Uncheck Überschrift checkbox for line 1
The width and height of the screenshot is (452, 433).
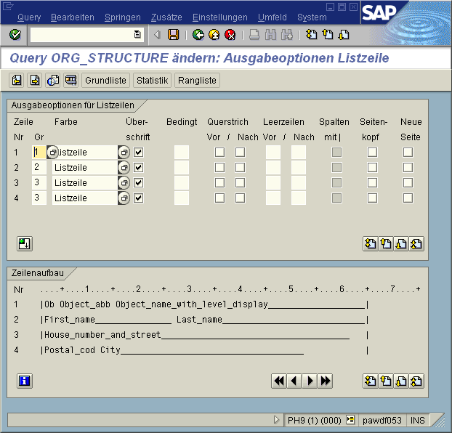click(139, 152)
